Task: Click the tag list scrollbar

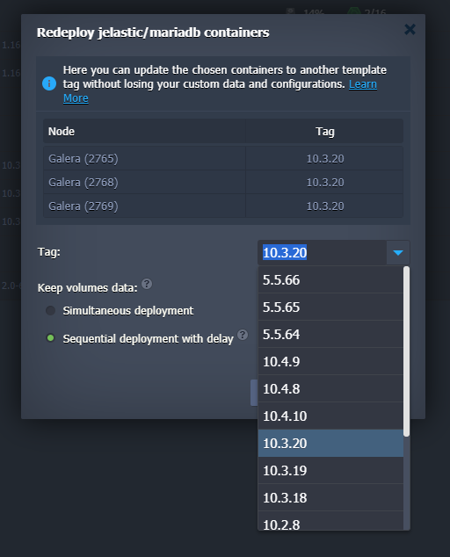Action: (406, 351)
